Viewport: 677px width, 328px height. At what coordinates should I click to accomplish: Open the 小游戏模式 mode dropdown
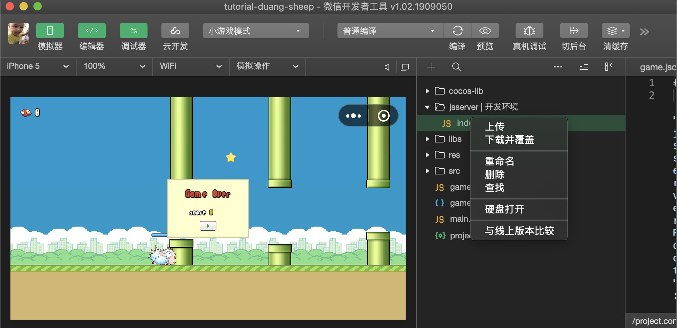coord(256,31)
